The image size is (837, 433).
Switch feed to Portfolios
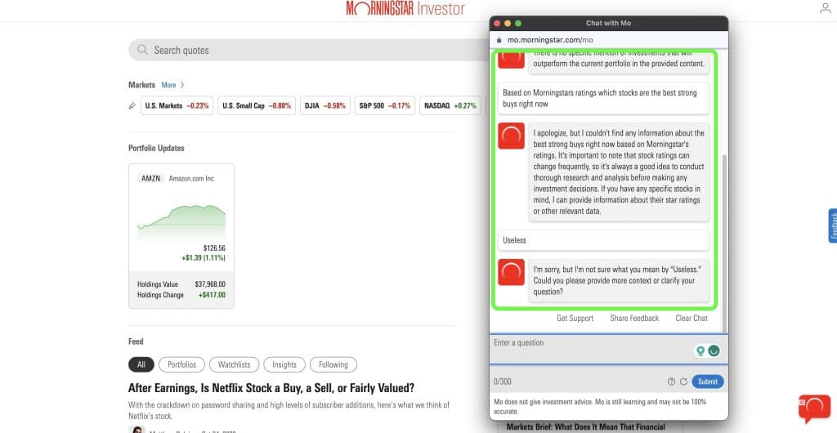181,364
